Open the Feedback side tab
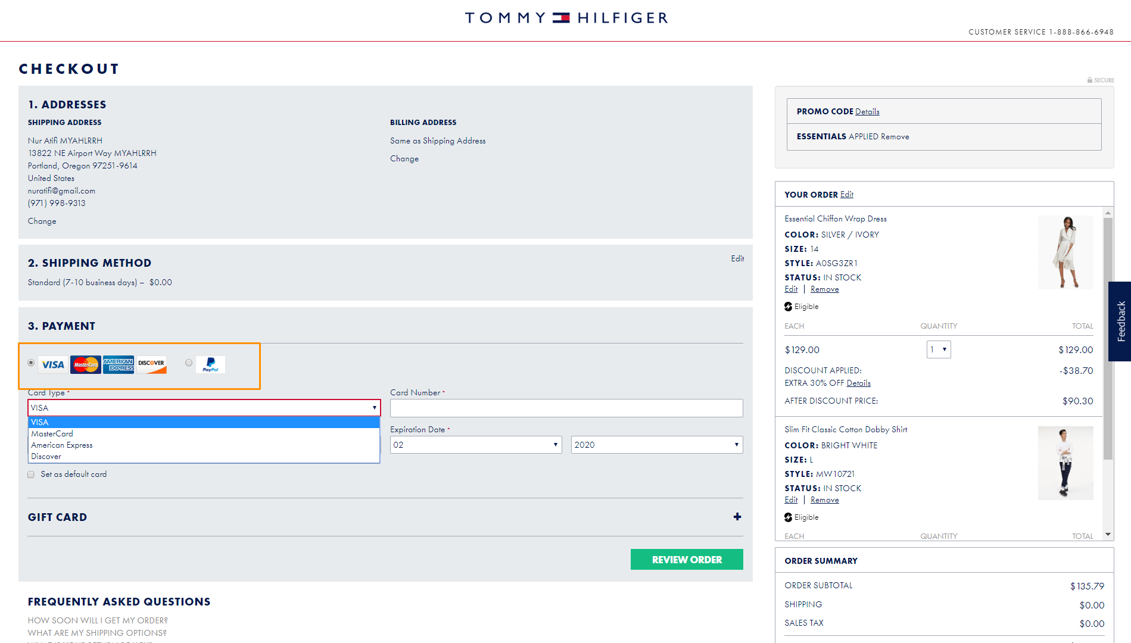1131x643 pixels. (x=1120, y=321)
